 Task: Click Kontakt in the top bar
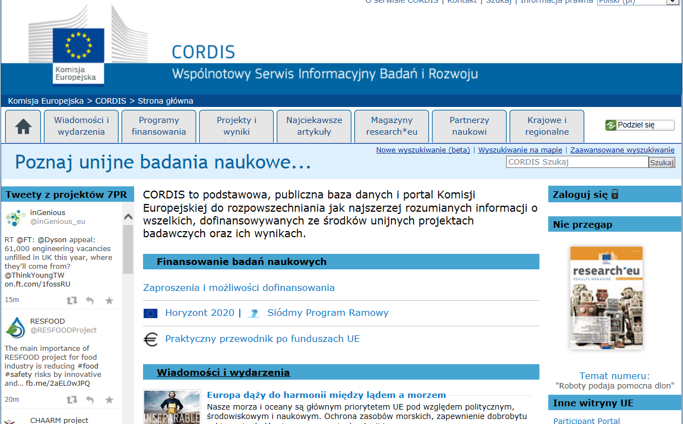click(462, 2)
